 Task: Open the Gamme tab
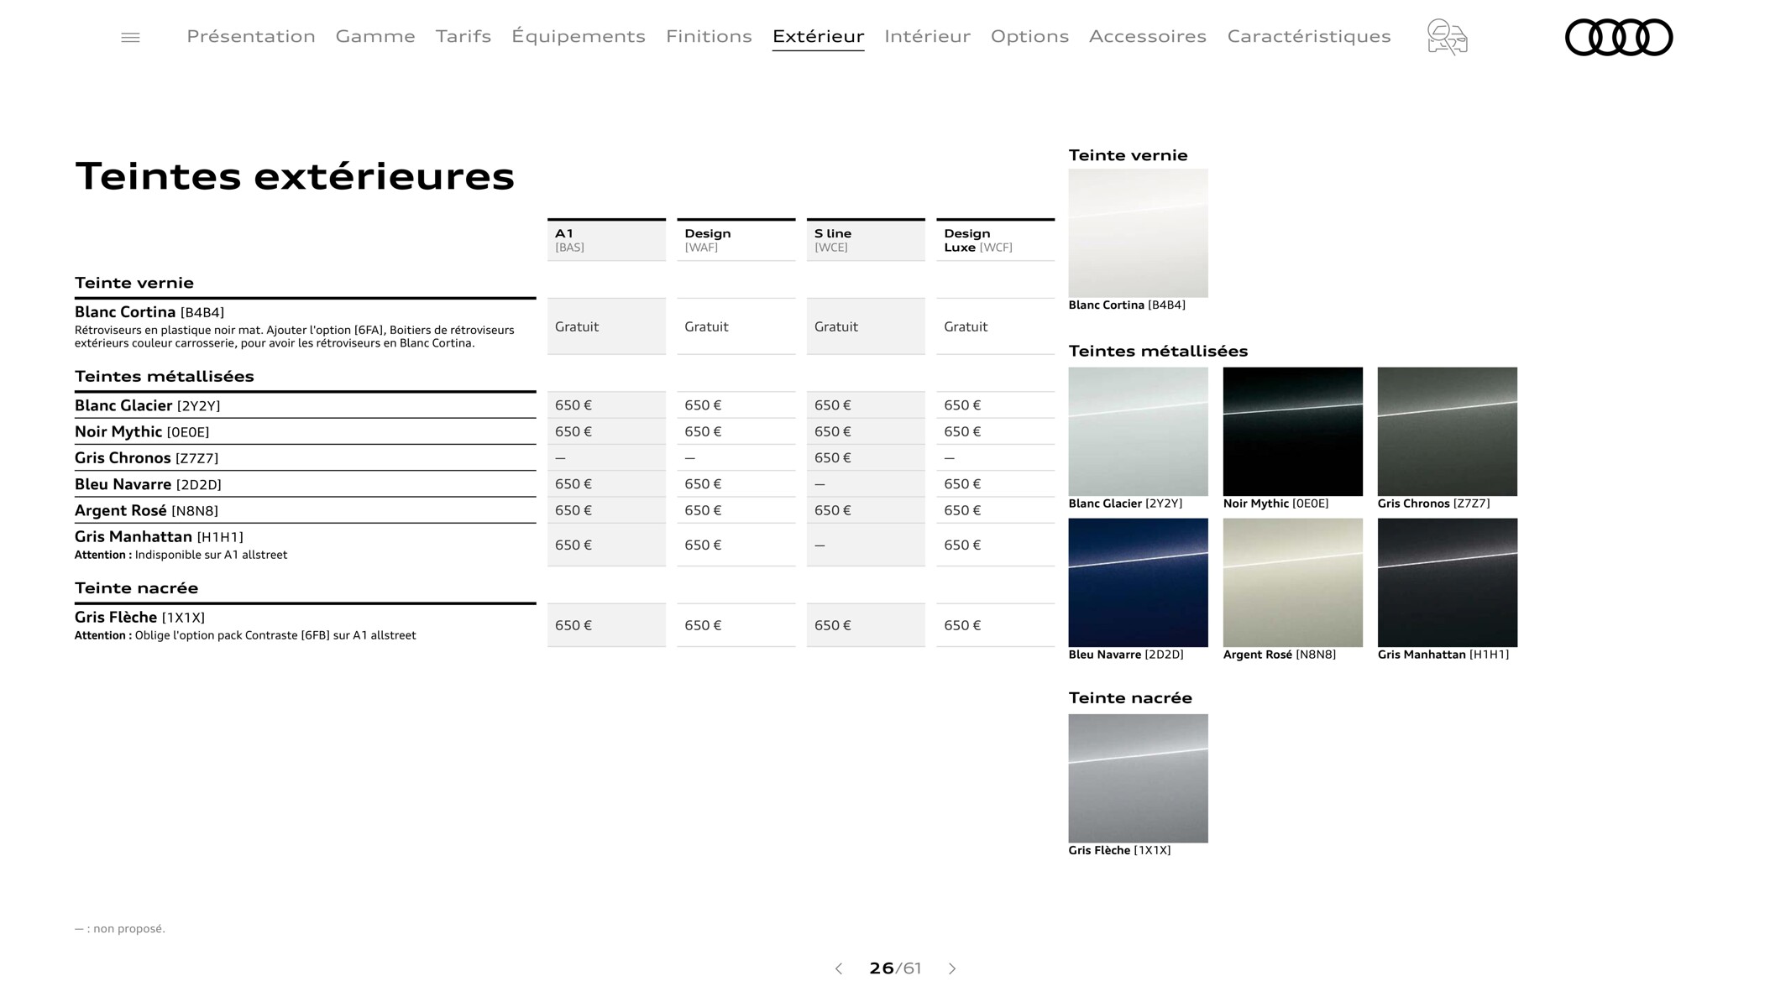[x=375, y=36]
